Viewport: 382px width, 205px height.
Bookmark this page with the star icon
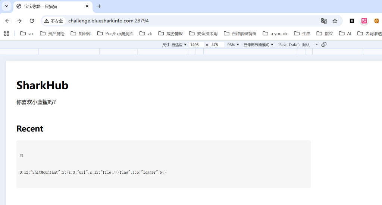pos(335,21)
